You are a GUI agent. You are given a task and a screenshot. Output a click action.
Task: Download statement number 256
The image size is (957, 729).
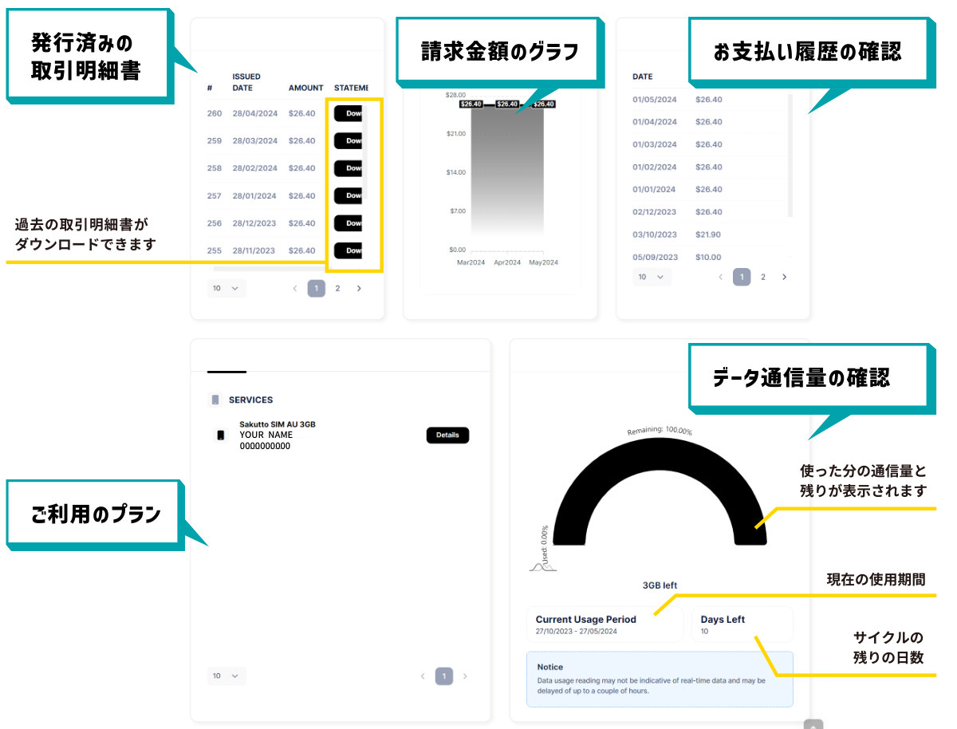click(349, 223)
